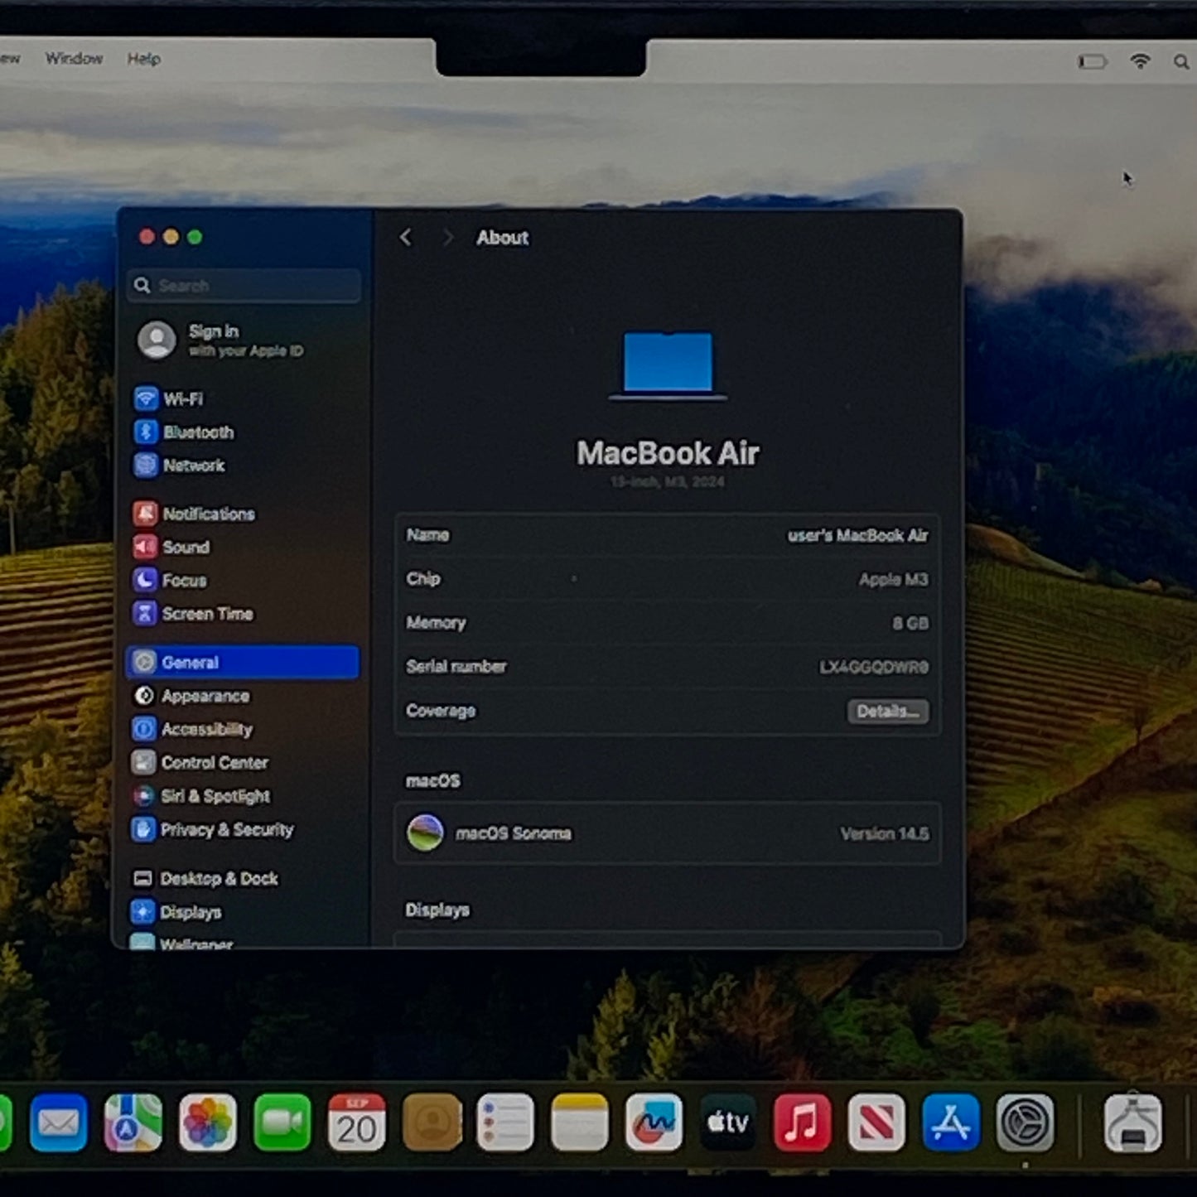
Task: Click the 8 GB memory value
Action: (x=910, y=624)
